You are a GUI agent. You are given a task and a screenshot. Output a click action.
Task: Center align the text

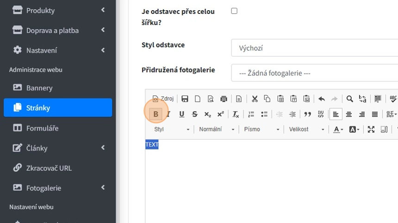349,114
